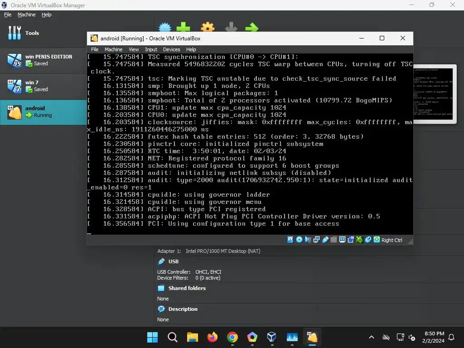Open File menu in android VM window
This screenshot has width=464, height=348.
pyautogui.click(x=95, y=49)
